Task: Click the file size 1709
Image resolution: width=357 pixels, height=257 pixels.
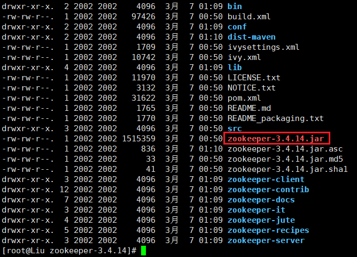Action: (146, 47)
